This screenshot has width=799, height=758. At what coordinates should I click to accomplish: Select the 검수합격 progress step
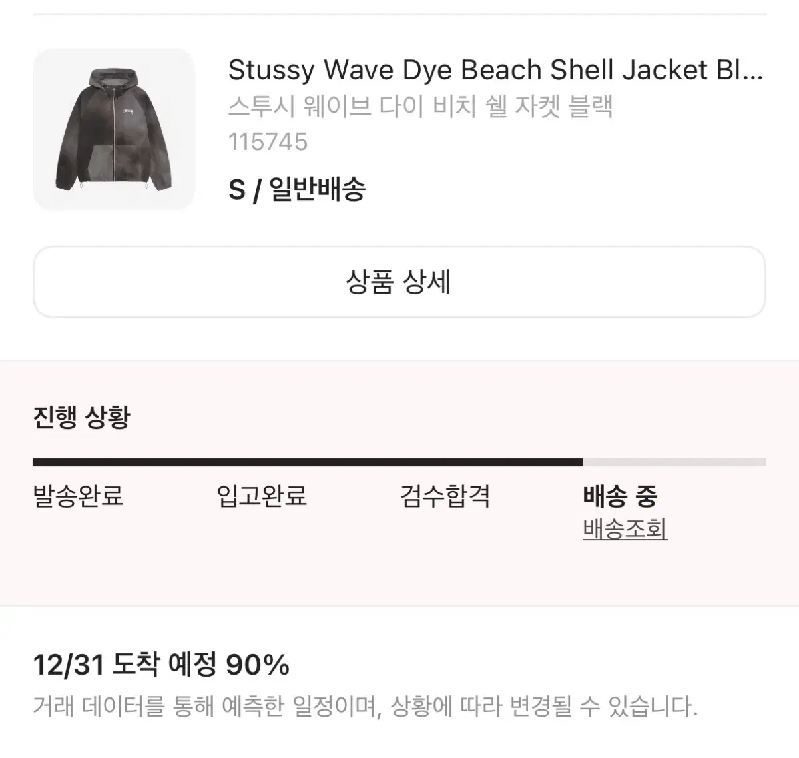coord(445,496)
